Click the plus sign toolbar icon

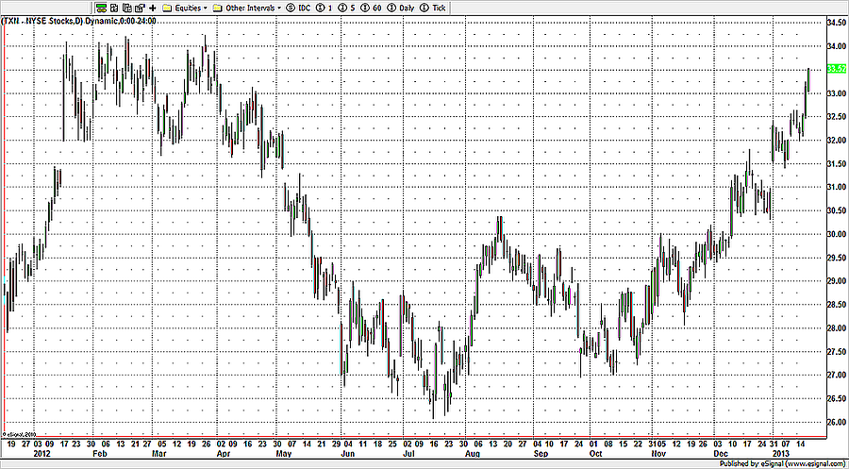[x=152, y=7]
